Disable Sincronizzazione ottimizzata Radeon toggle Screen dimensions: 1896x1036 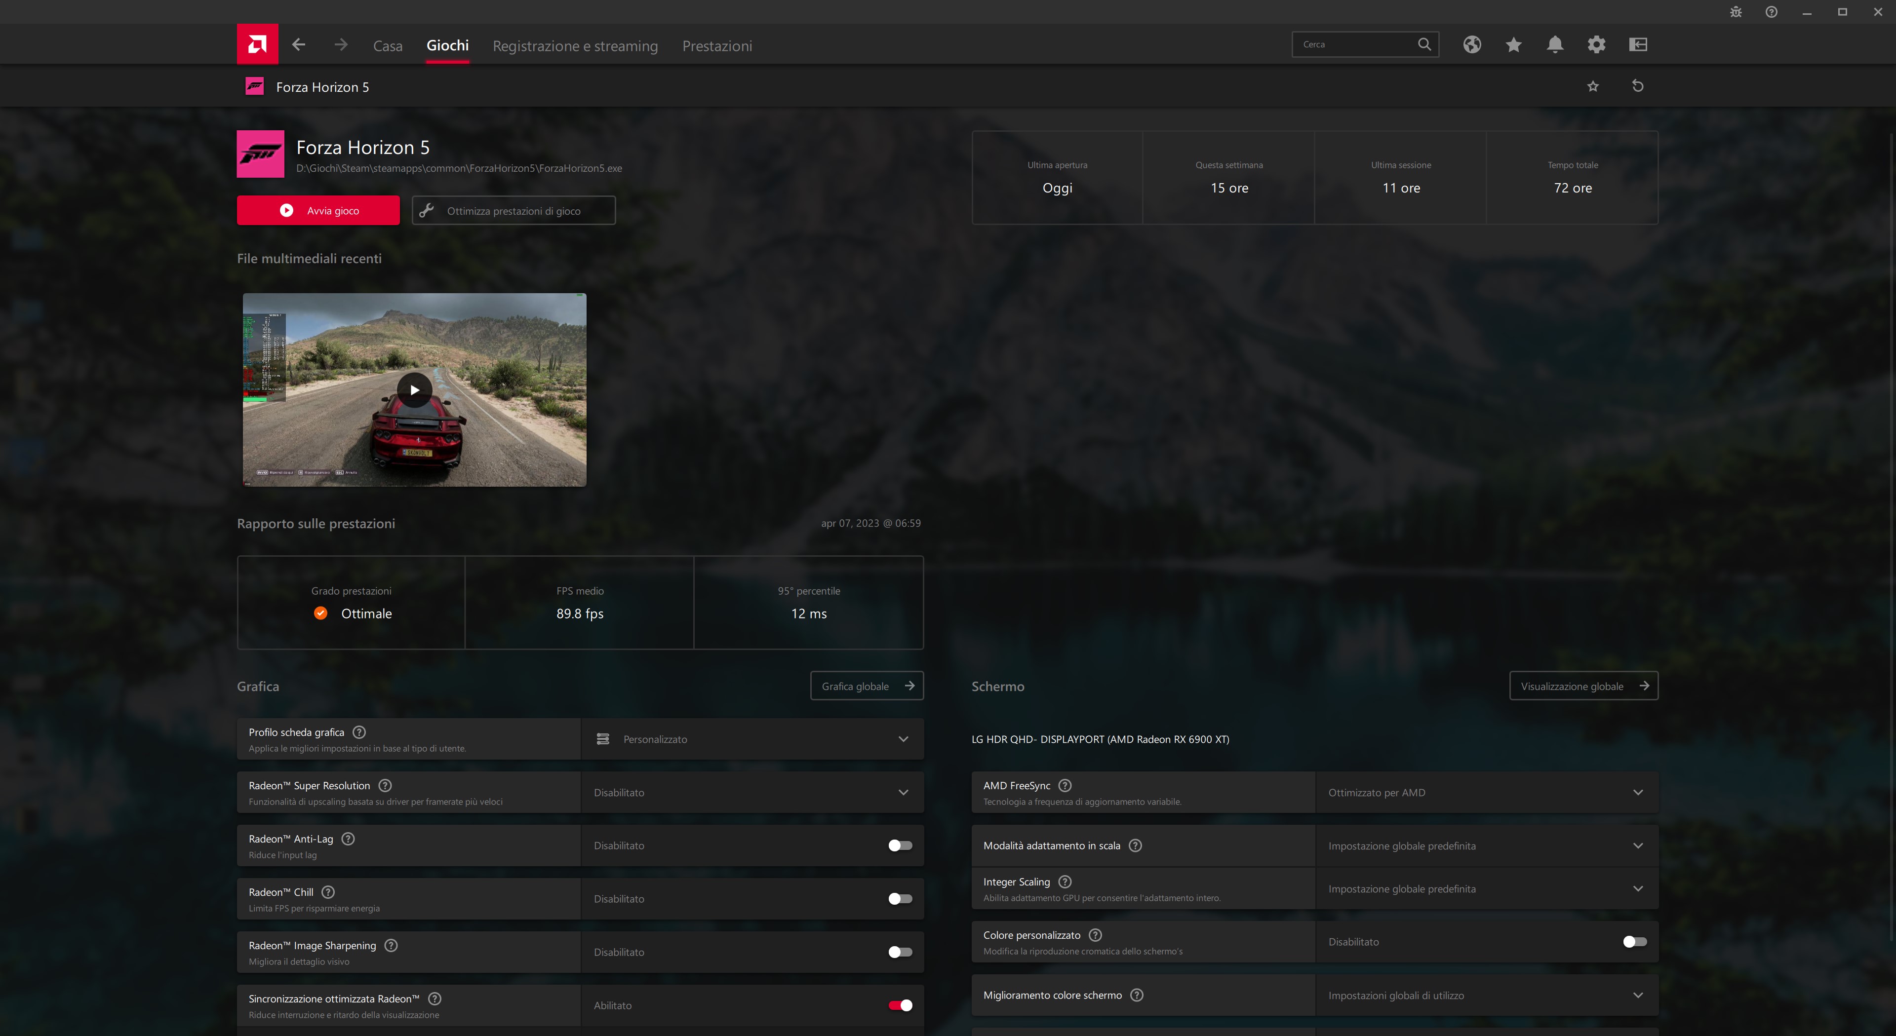(900, 1005)
